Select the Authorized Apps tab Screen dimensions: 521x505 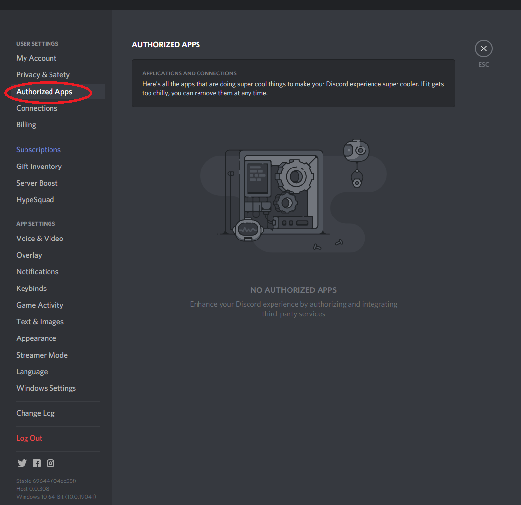pyautogui.click(x=44, y=92)
